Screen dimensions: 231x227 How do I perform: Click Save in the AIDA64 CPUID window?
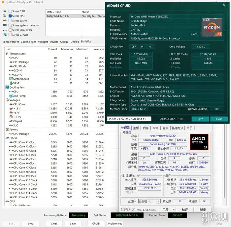pos(200,119)
